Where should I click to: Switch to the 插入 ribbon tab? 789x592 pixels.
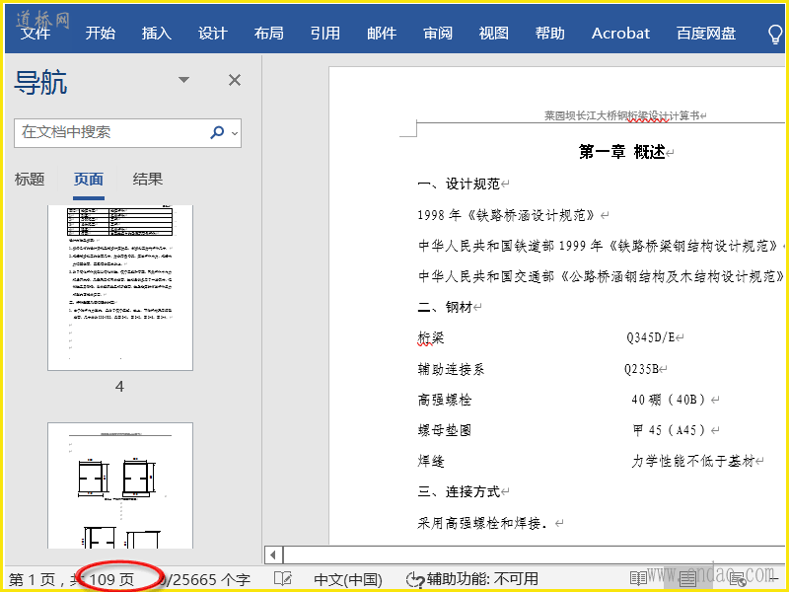(157, 34)
